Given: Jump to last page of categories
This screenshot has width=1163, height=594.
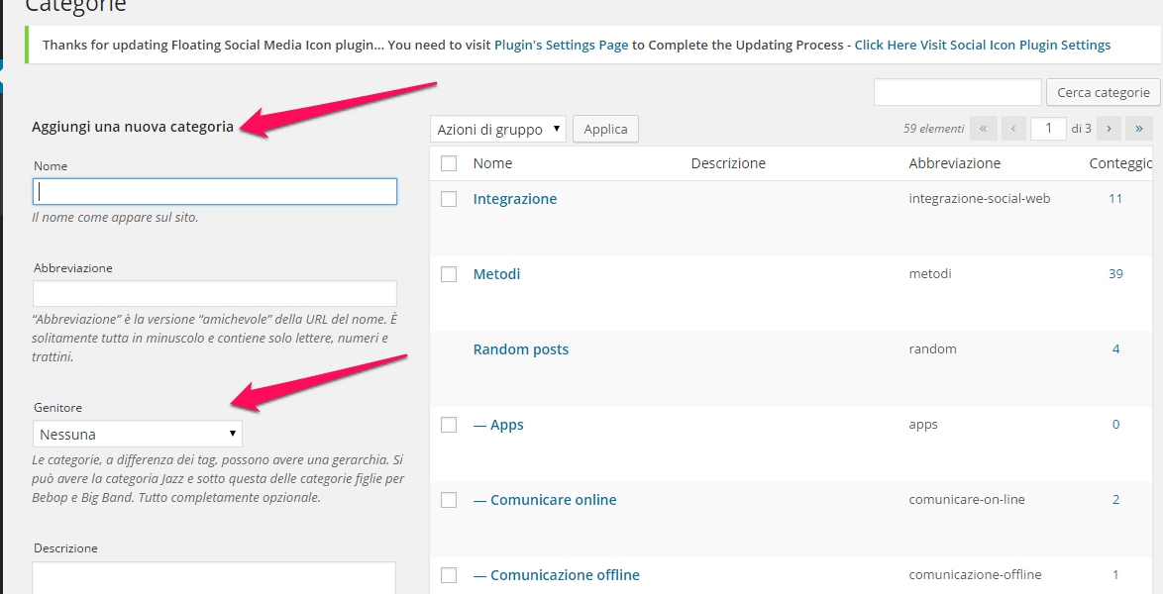Looking at the screenshot, I should 1139,129.
